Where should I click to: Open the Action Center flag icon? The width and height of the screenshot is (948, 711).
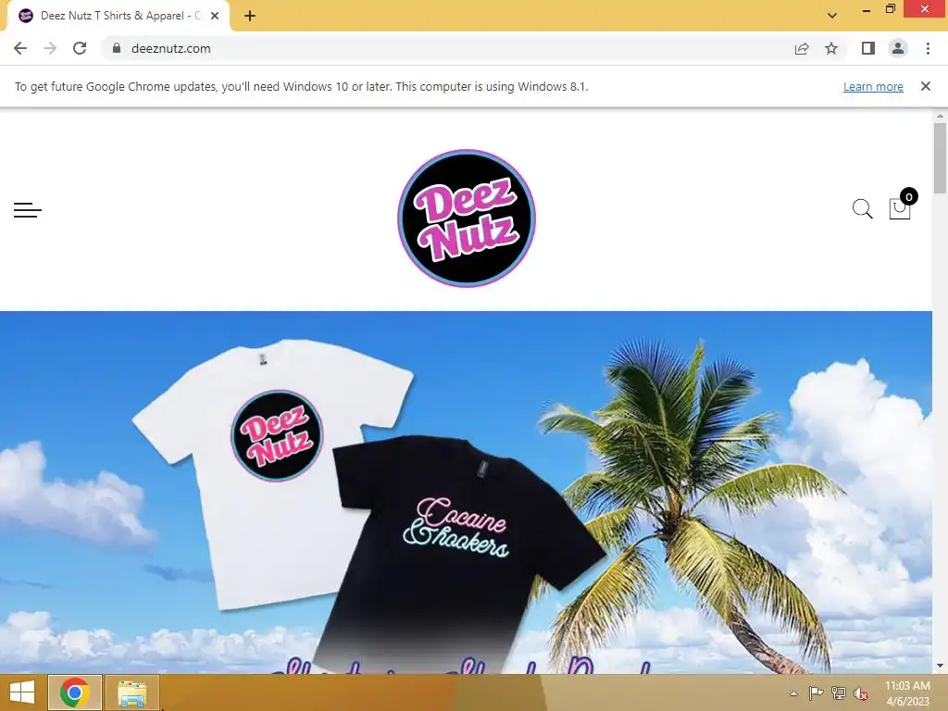(816, 692)
